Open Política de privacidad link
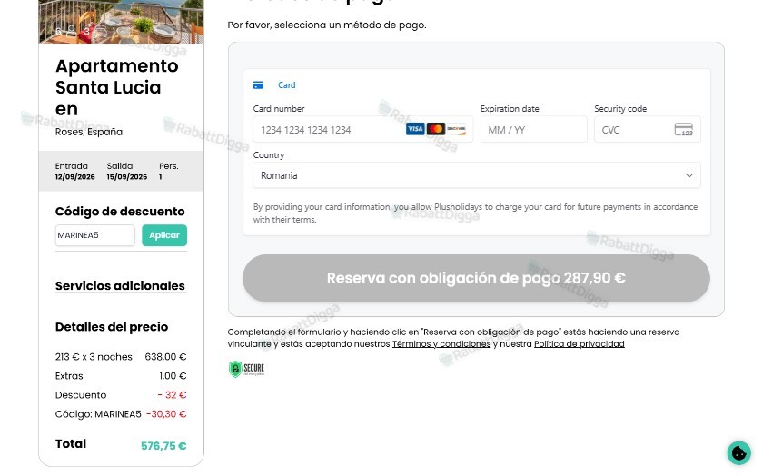This screenshot has width=763, height=476. tap(580, 344)
